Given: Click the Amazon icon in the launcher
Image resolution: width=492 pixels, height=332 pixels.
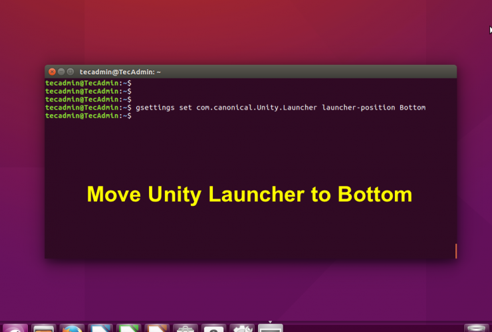Looking at the screenshot, I should (214, 327).
